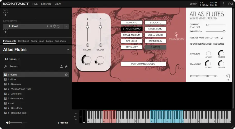Screen dimensions: 235x129
Task: Click the flute image in Atlas Flutes panel
Action: point(204,76)
